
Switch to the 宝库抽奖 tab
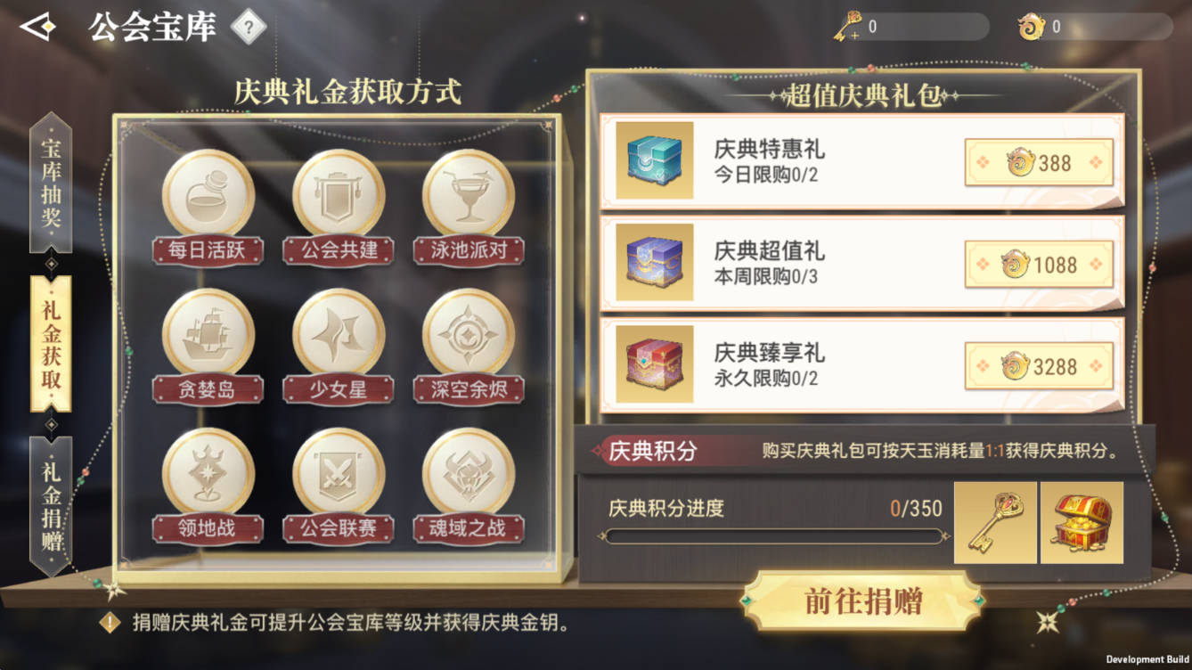51,184
